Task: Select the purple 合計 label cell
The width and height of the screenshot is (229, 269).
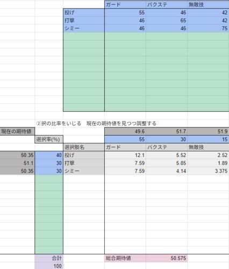Action: pyautogui.click(x=49, y=258)
